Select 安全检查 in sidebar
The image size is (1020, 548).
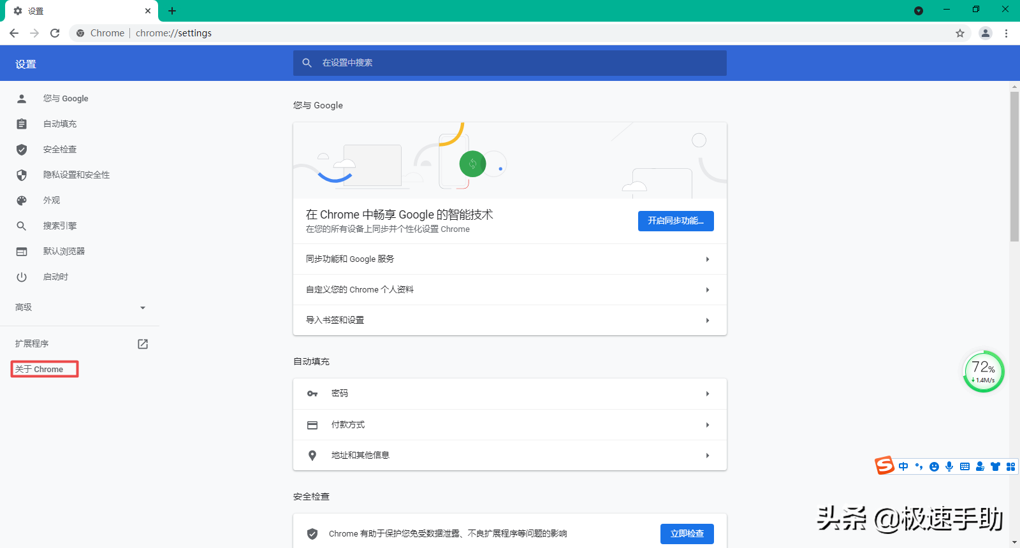point(60,150)
